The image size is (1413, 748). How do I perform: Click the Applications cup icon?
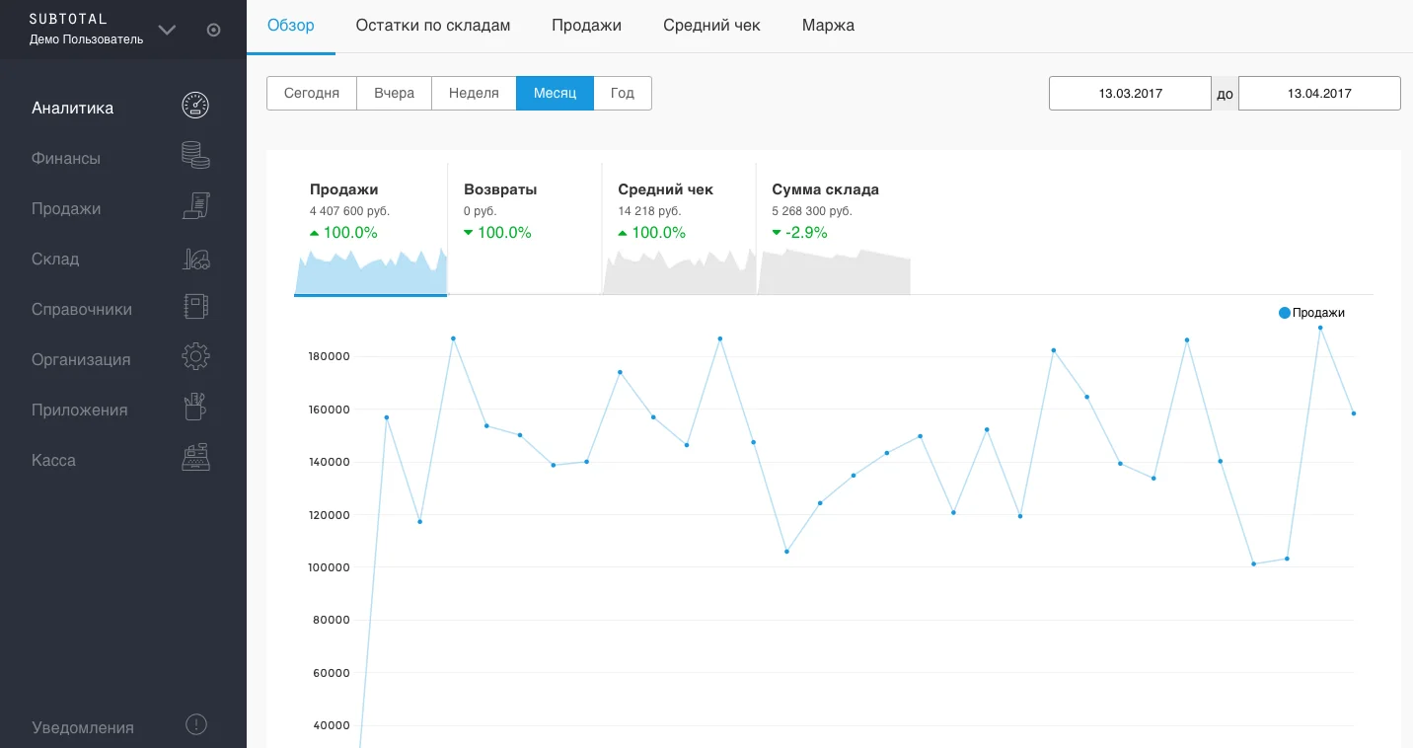195,408
